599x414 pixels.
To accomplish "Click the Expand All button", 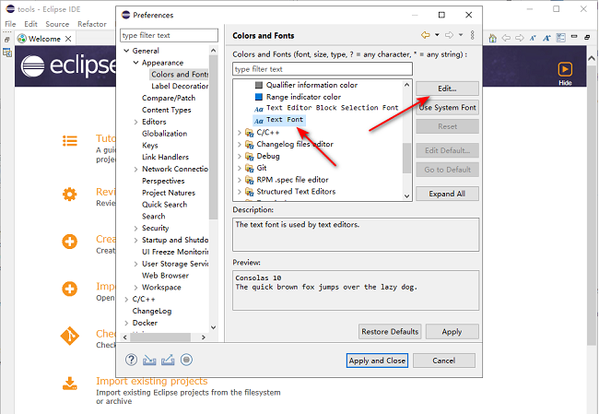I will (x=447, y=194).
